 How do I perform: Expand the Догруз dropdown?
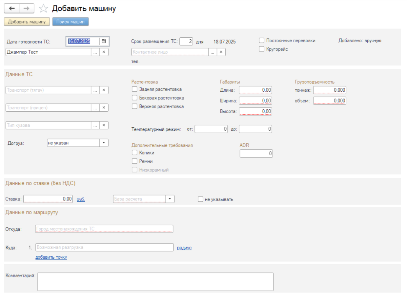[x=104, y=143]
